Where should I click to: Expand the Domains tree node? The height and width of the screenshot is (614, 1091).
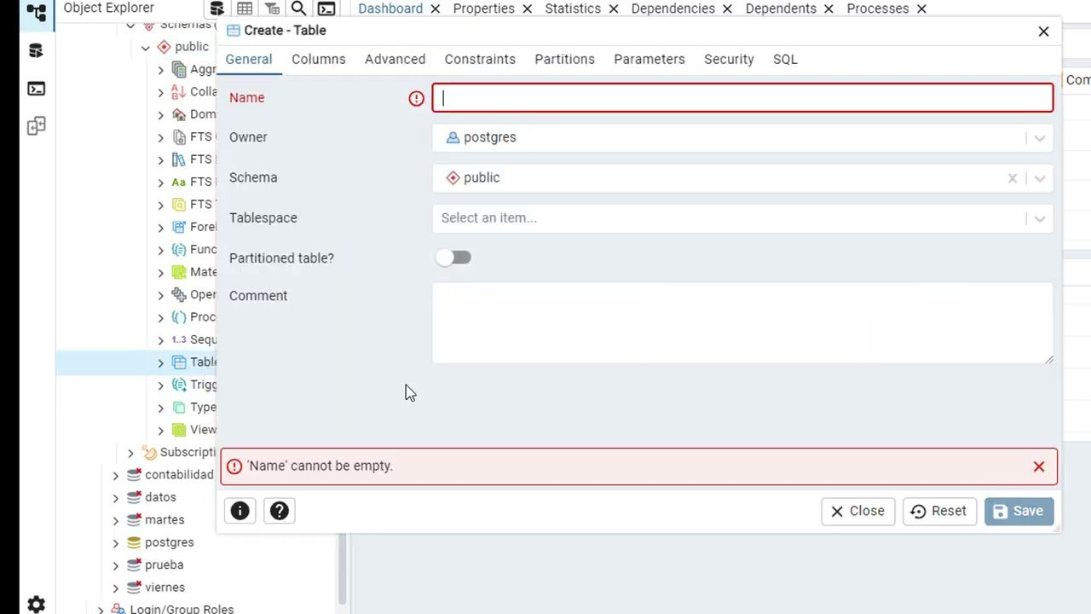[161, 114]
